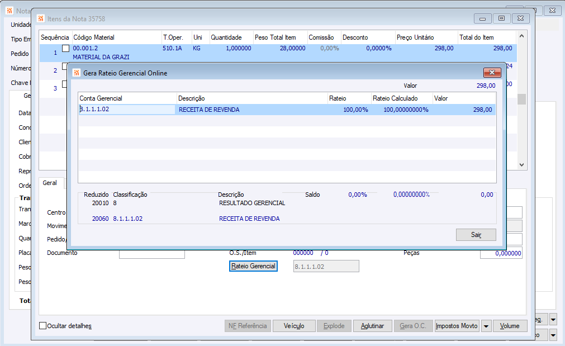565x346 pixels.
Task: Select sequence row 3 number
Action: coord(55,88)
